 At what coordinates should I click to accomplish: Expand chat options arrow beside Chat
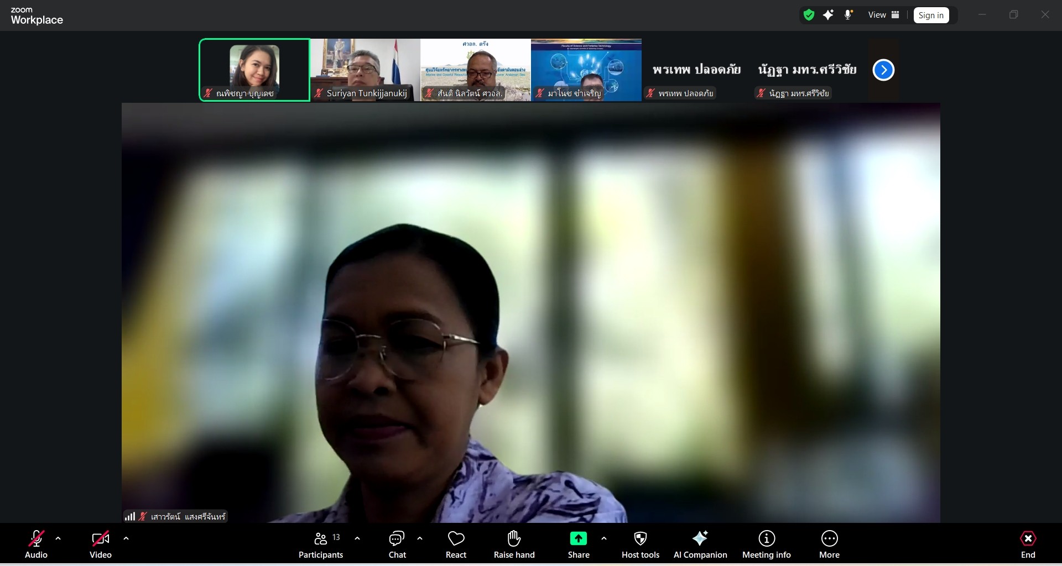pos(420,538)
